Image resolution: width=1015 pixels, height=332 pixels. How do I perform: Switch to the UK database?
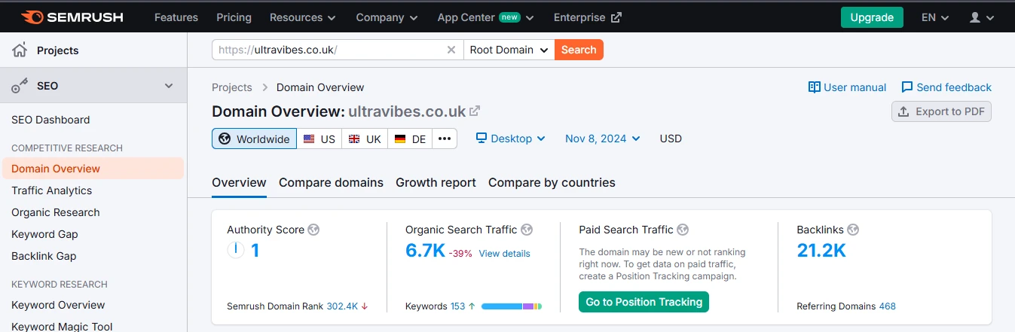[365, 139]
